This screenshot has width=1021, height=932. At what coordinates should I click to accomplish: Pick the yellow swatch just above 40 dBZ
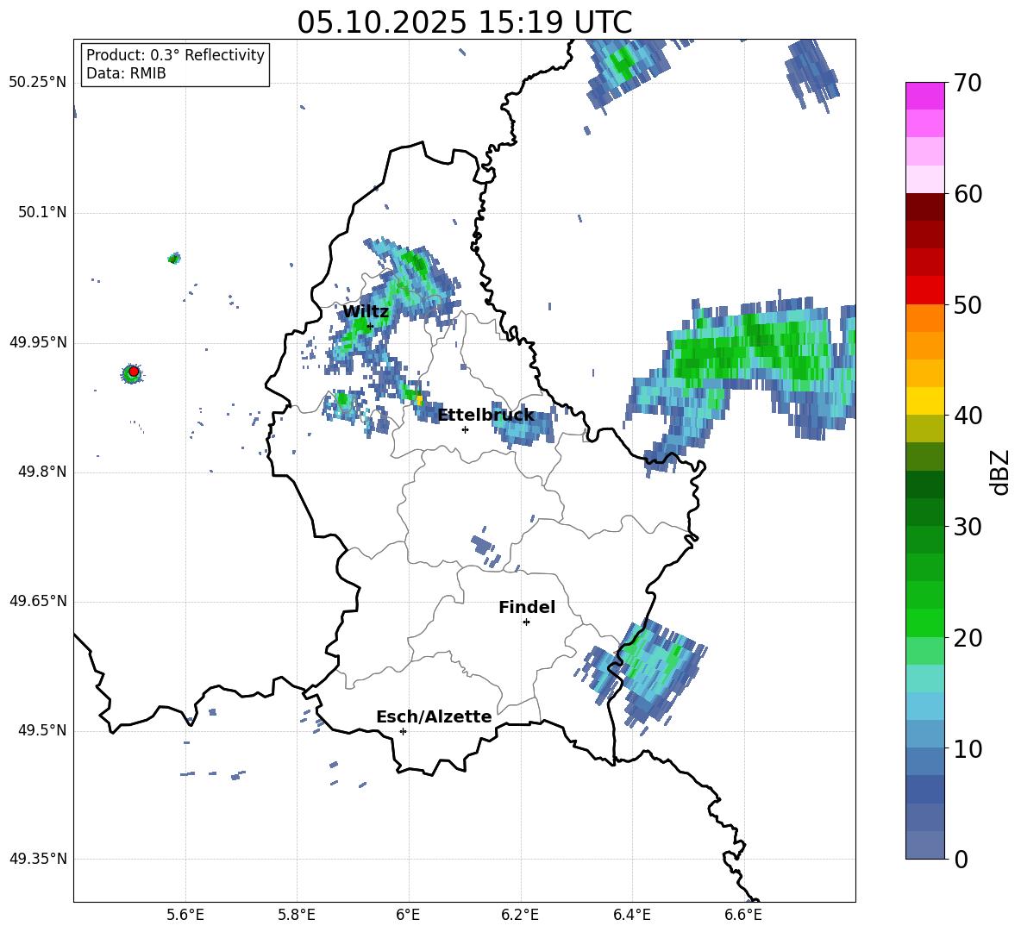tap(925, 401)
